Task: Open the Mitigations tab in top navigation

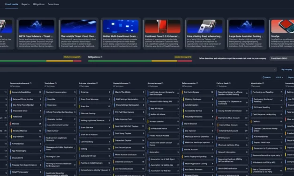Action: pos(38,4)
